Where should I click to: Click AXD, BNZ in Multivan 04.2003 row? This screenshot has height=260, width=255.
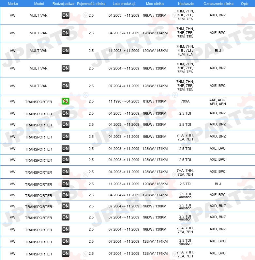tap(217, 15)
